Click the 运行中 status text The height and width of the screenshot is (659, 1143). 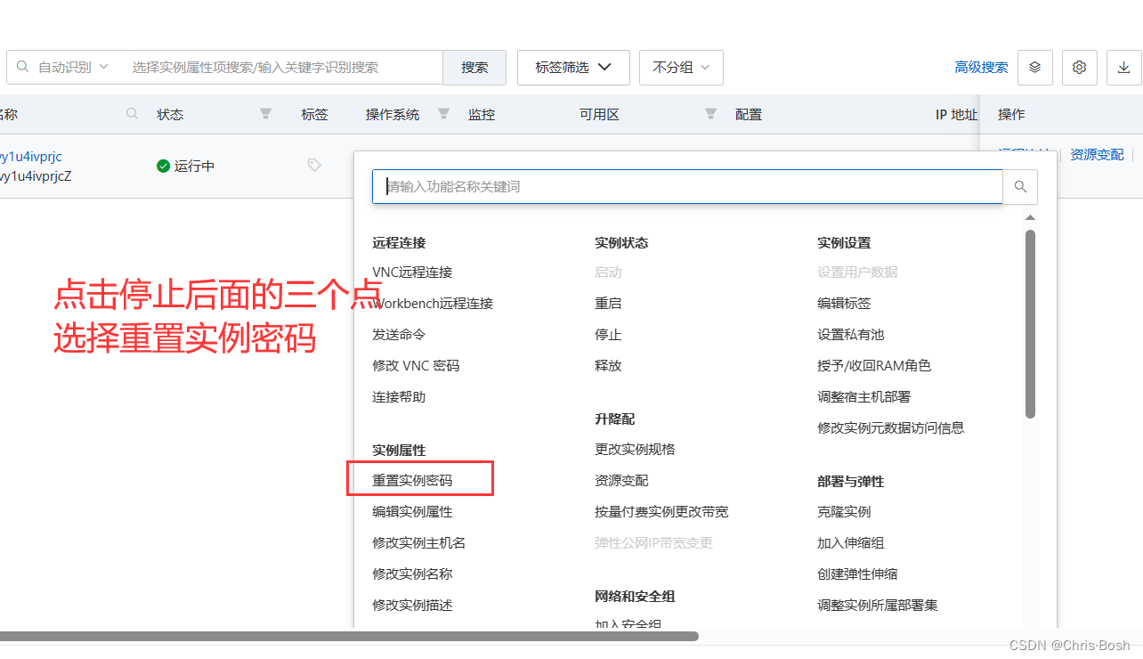point(194,167)
